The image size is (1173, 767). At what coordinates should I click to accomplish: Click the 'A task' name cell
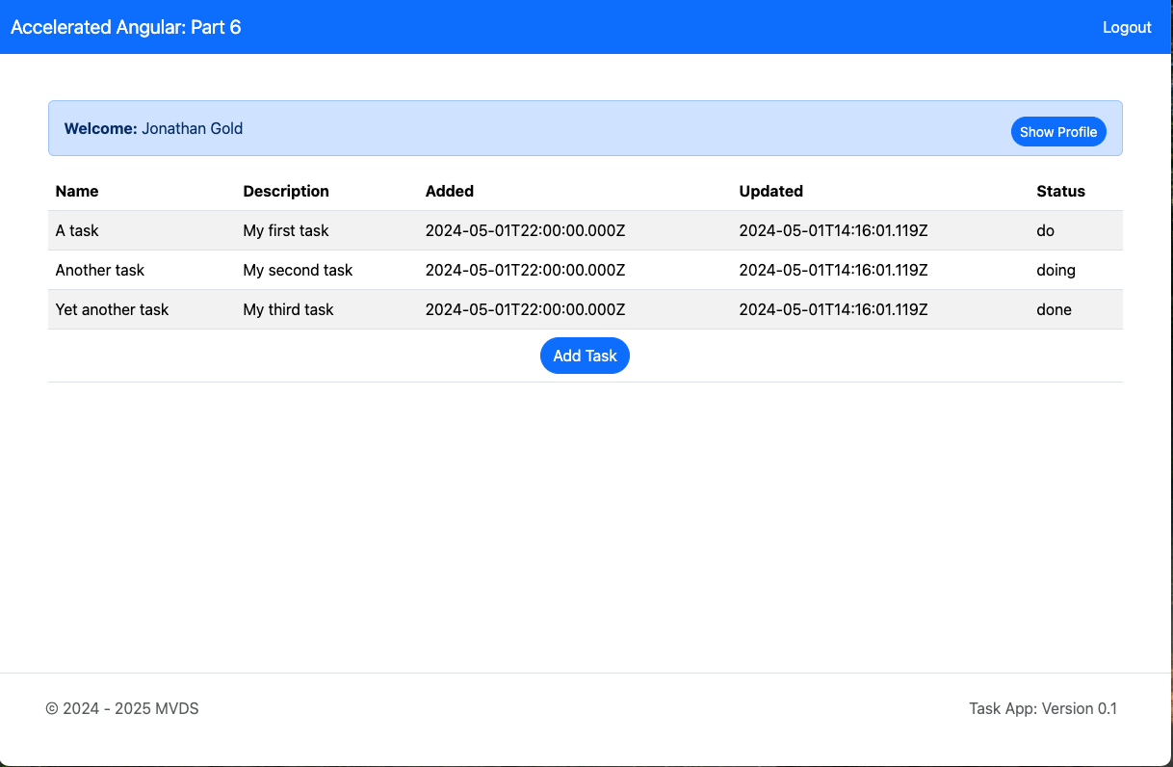pyautogui.click(x=77, y=230)
